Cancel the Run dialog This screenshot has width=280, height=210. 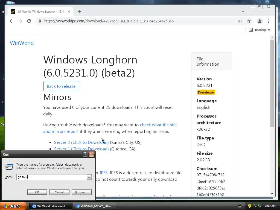click(x=59, y=192)
